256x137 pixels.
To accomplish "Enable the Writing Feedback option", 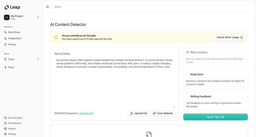I will click(187, 97).
